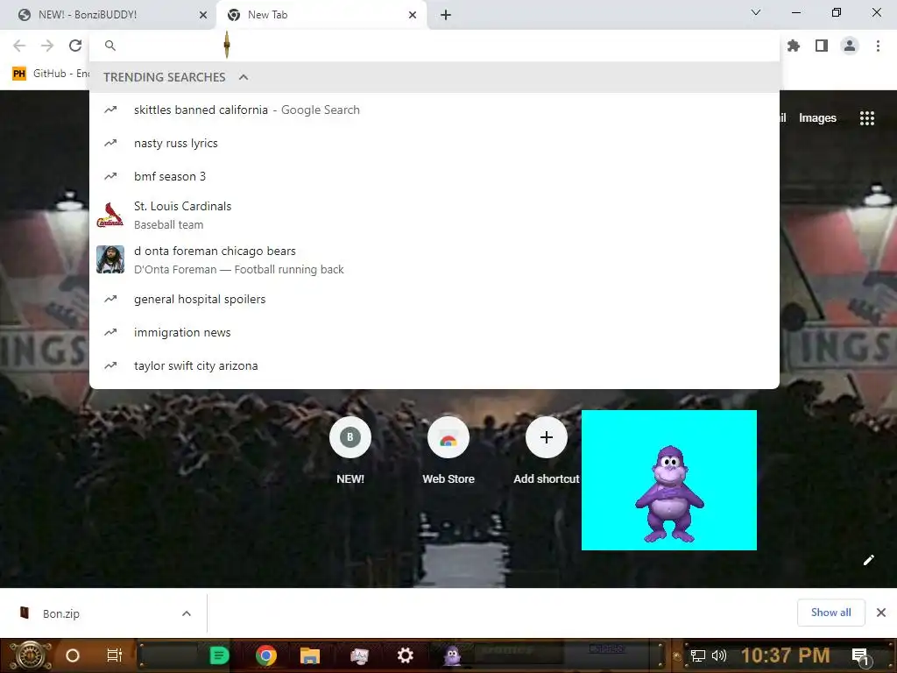Viewport: 897px width, 673px height.
Task: Open the volume speaker icon
Action: click(x=719, y=655)
